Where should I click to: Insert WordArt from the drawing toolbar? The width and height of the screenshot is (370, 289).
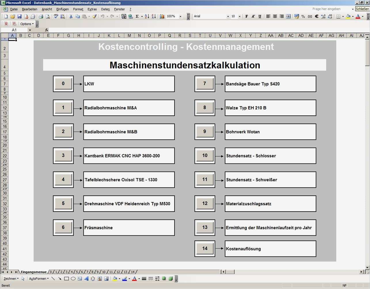click(x=86, y=279)
